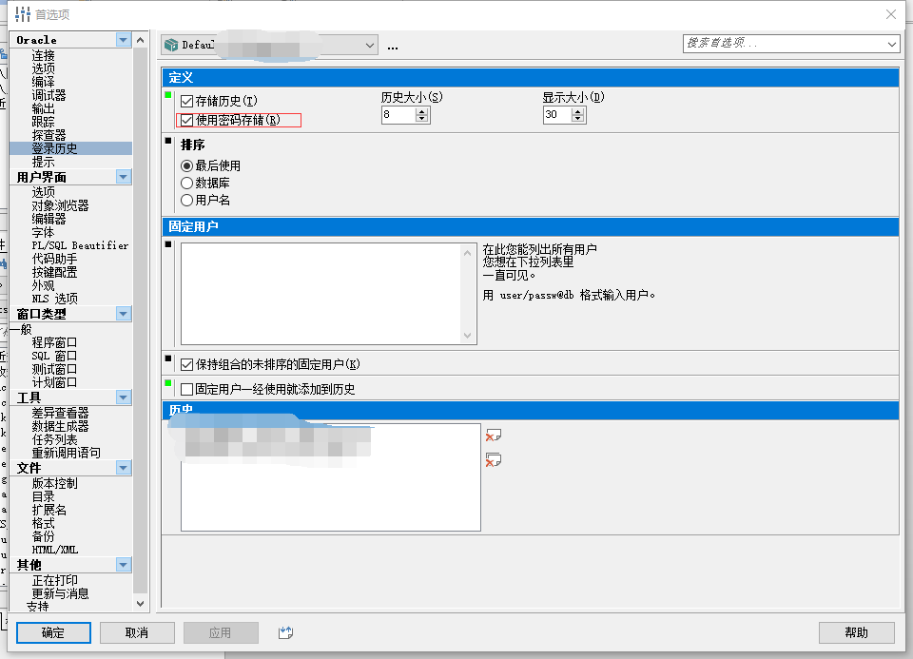Click the clear-all-history icon

tap(492, 458)
